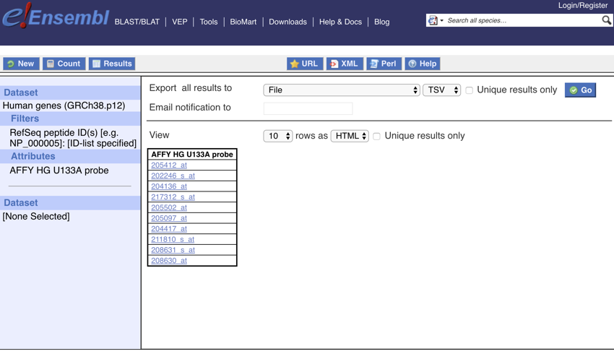The width and height of the screenshot is (614, 354).
Task: Click the New query button
Action: pos(21,64)
